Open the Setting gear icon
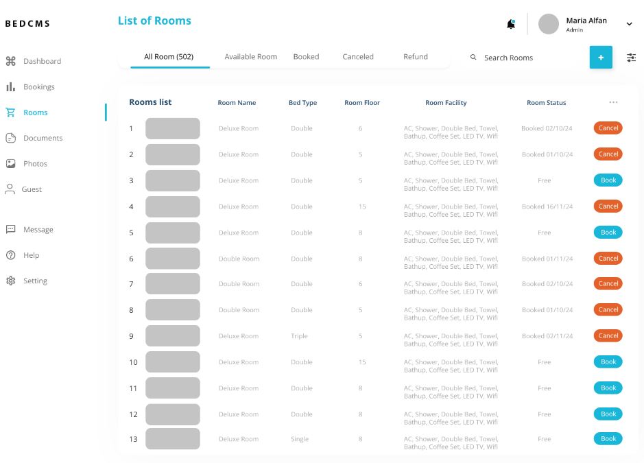The width and height of the screenshot is (644, 463). 10,281
